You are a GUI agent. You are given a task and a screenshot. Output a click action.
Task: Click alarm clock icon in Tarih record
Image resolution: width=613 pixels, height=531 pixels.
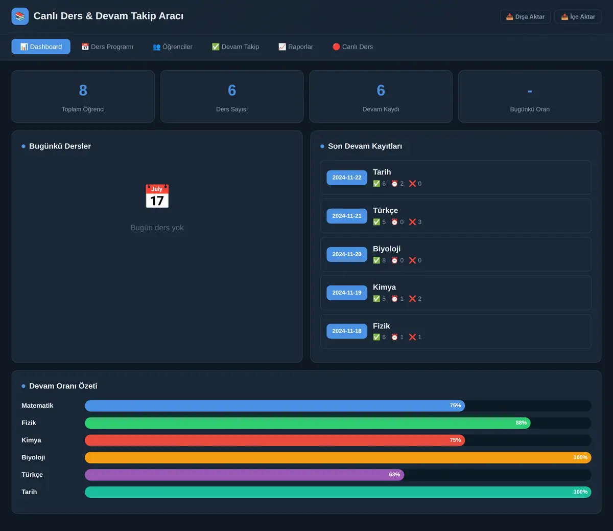394,184
